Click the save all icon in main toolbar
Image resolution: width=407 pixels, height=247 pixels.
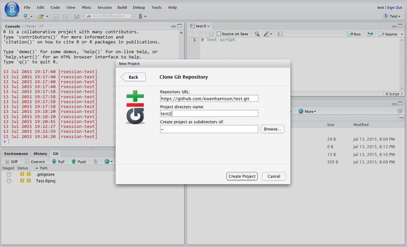(65, 16)
